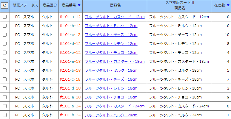Click smartphone cart name フルーツタルト・チョコ・18cm

coord(175,97)
